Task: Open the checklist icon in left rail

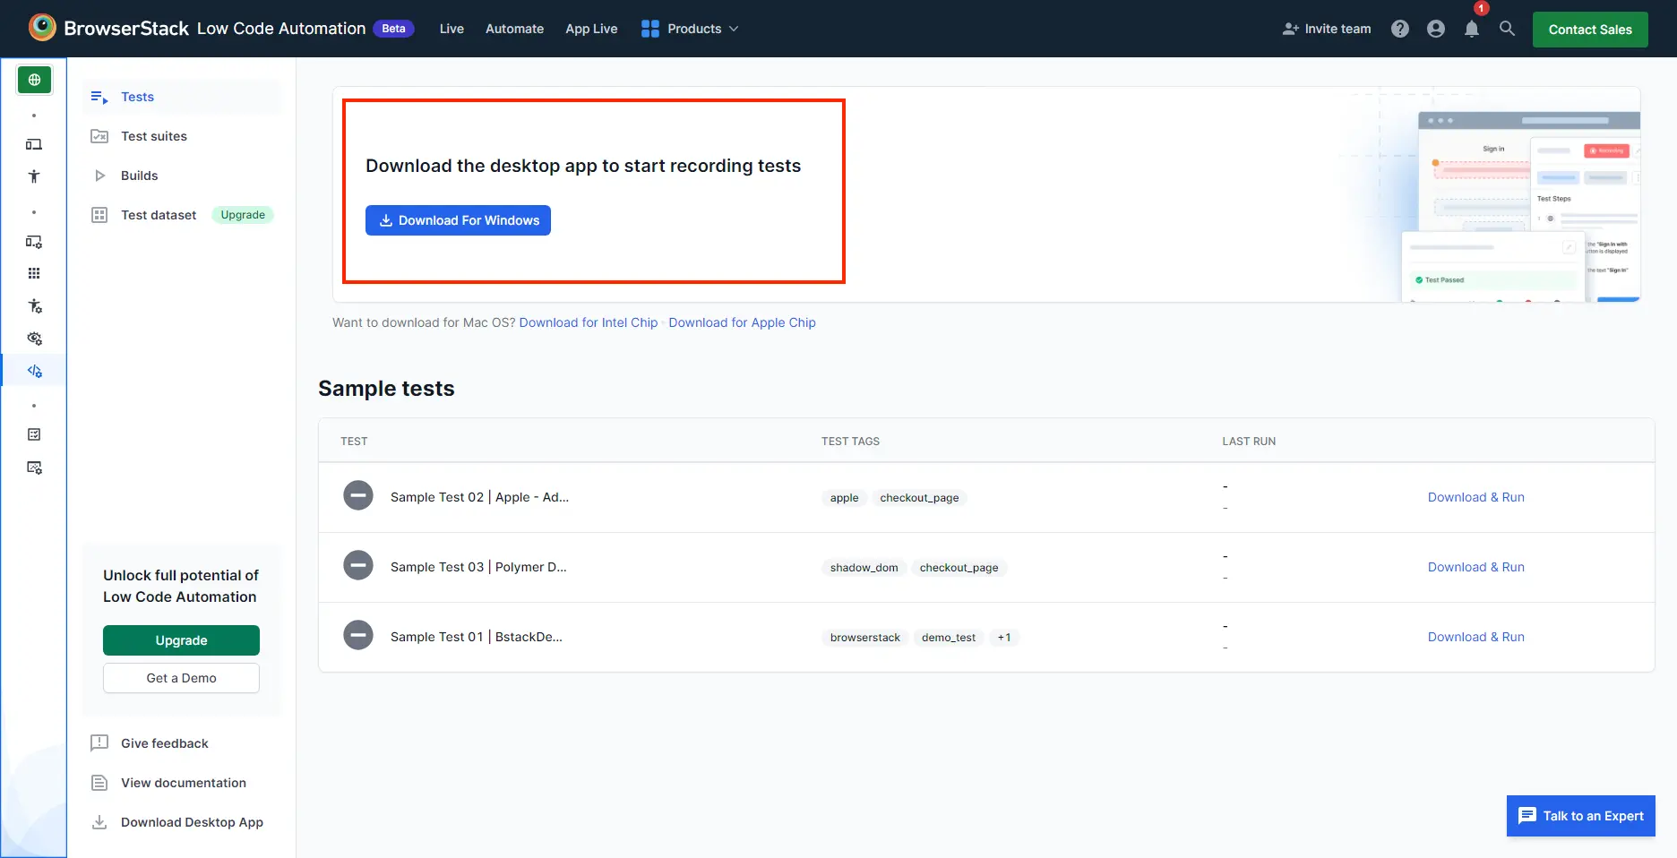Action: click(x=34, y=434)
